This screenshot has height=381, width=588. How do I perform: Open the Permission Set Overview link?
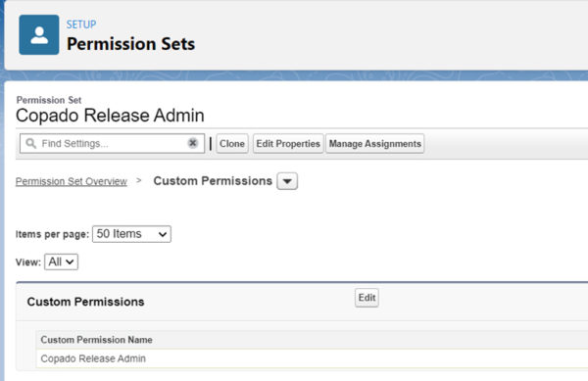pos(72,182)
